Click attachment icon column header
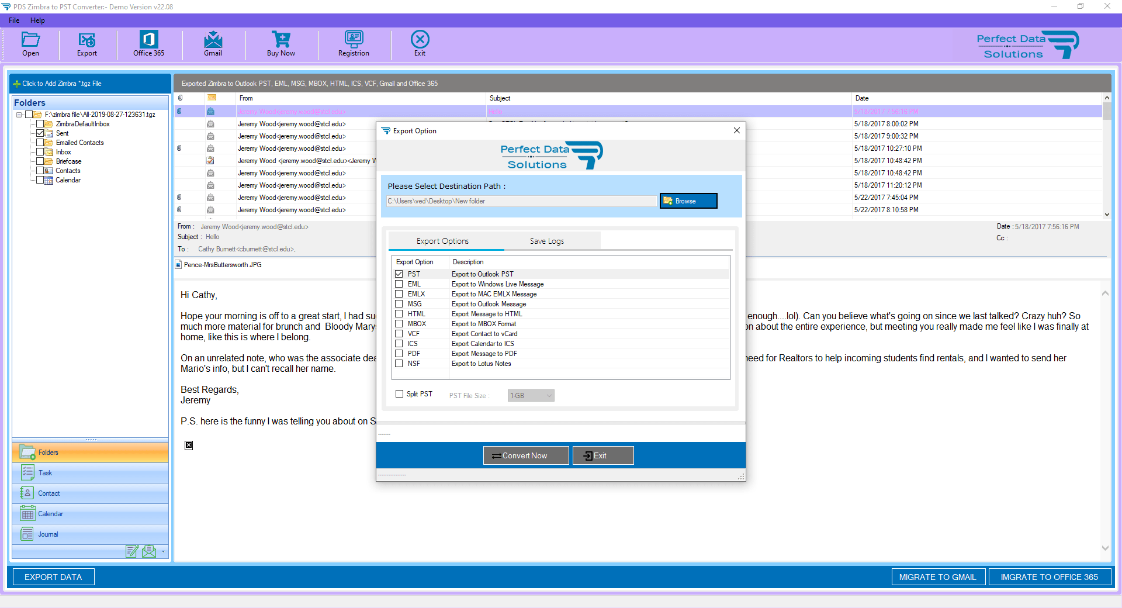The image size is (1122, 608). 181,98
